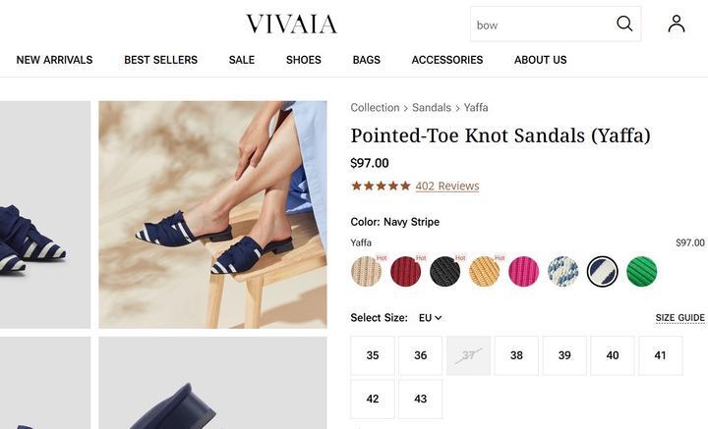
Task: Open the SIZE GUIDE link
Action: coord(680,318)
